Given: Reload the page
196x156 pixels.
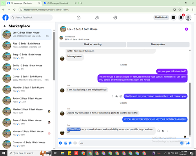Looking at the screenshot, I should click(x=15, y=10).
